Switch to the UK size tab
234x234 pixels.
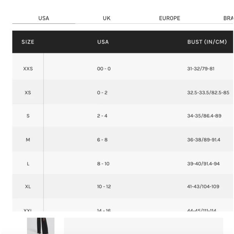(x=106, y=18)
